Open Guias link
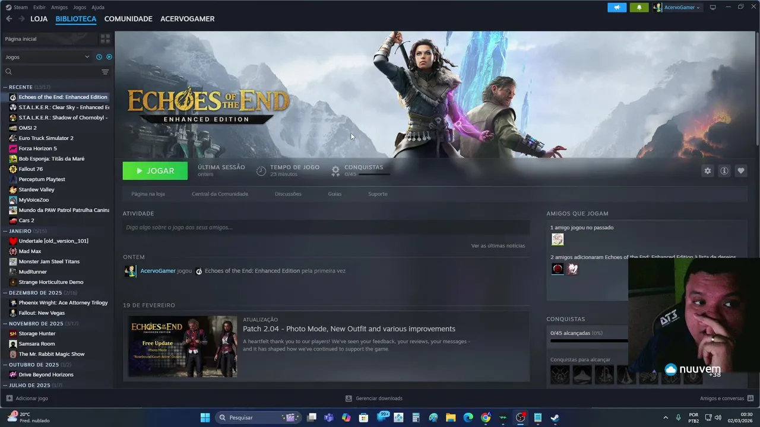Screen dimensions: 760x427 coord(335,194)
